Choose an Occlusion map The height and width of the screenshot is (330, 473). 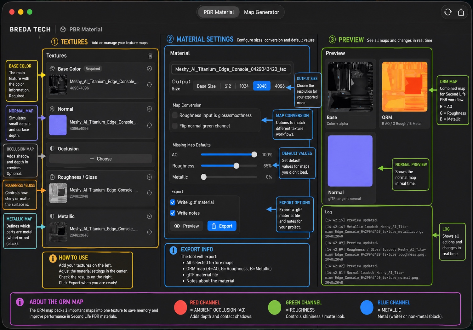pos(100,159)
